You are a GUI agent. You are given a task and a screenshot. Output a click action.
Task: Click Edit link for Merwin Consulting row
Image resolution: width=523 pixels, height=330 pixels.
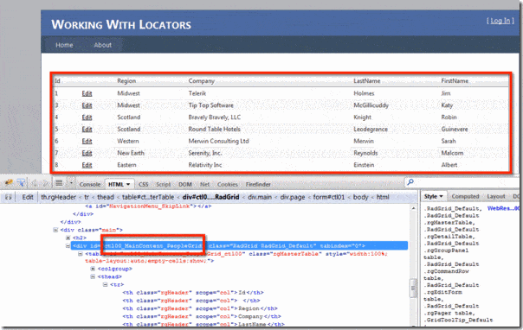(x=87, y=142)
